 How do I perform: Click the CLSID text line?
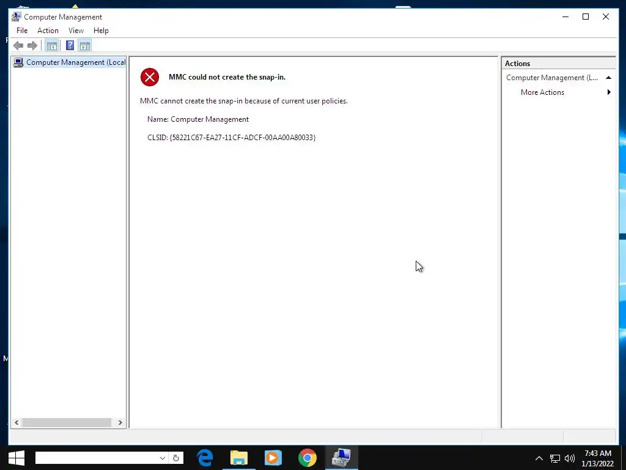point(232,138)
